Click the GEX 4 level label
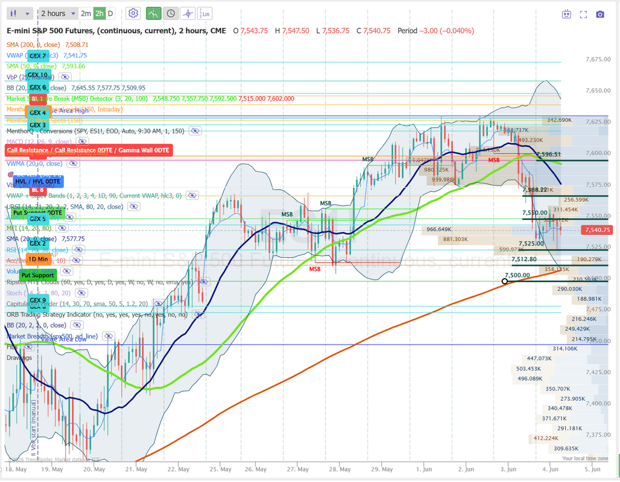Image resolution: width=620 pixels, height=482 pixels. [x=38, y=113]
